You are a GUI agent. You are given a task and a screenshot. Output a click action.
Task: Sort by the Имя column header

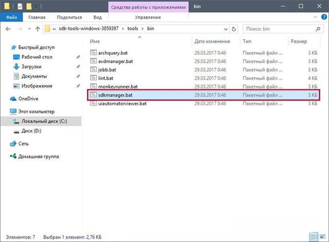95,42
